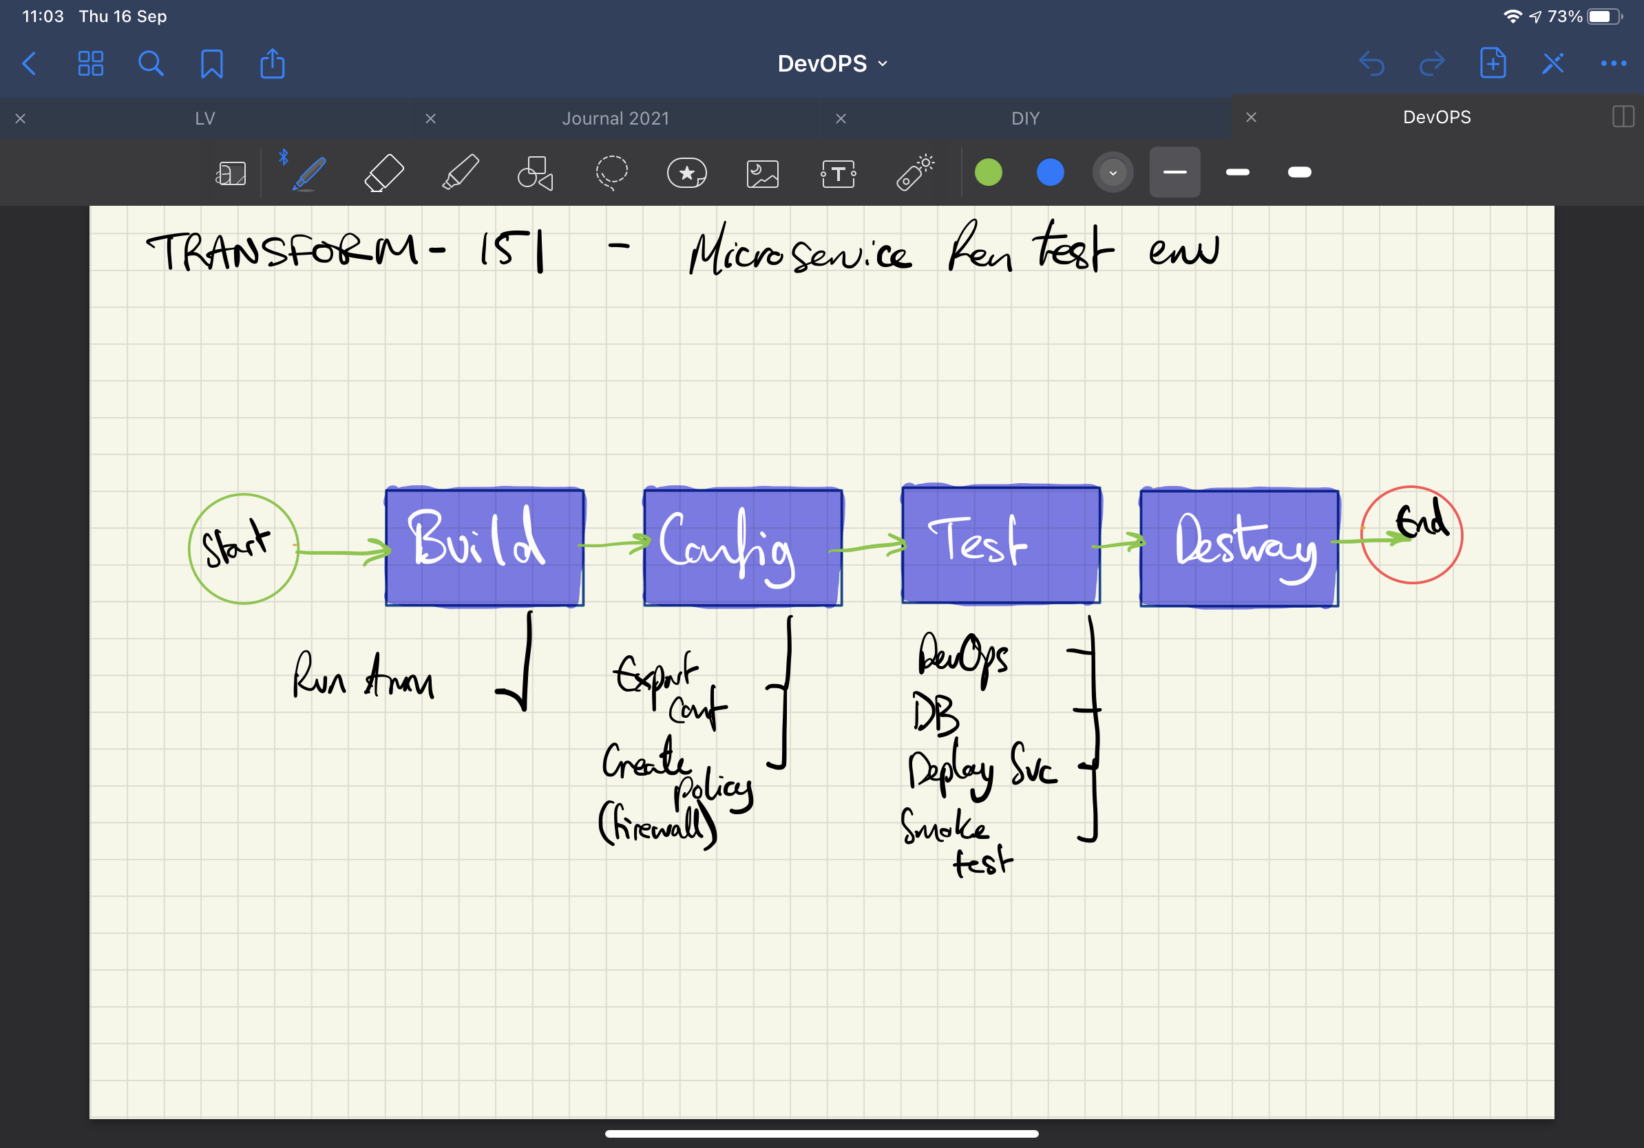Select the Lasso selection tool
Viewport: 1644px width, 1148px height.
pyautogui.click(x=611, y=173)
